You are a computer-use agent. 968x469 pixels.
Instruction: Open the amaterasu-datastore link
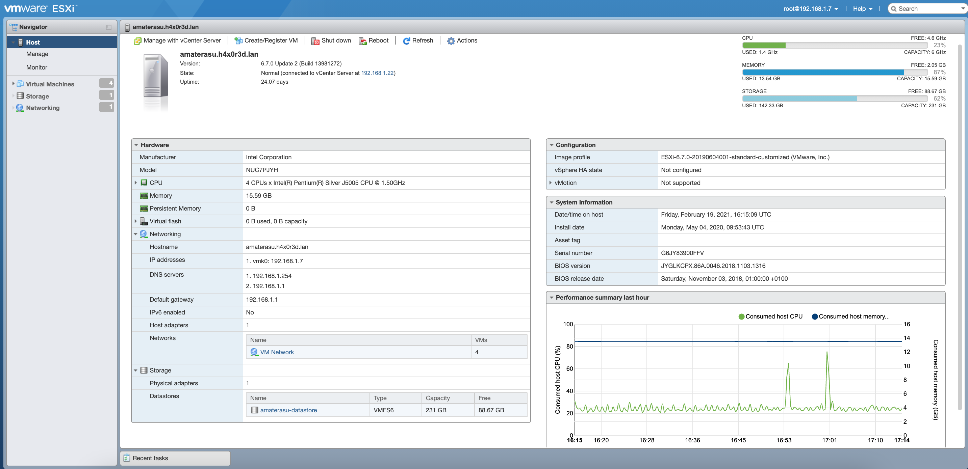[288, 410]
